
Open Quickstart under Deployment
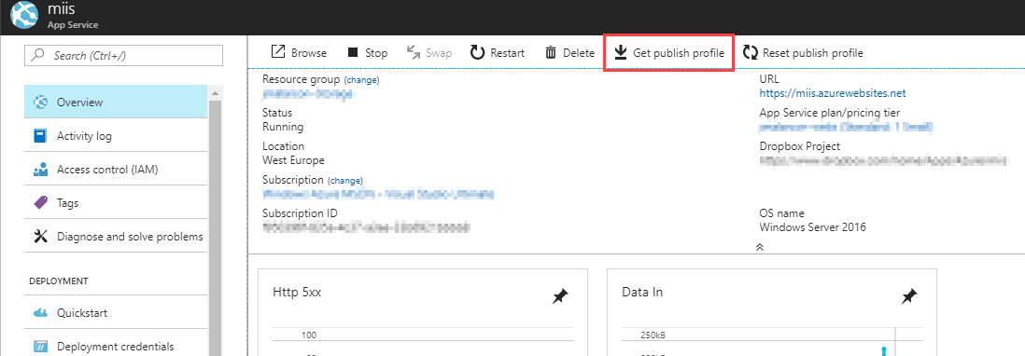pos(116,313)
